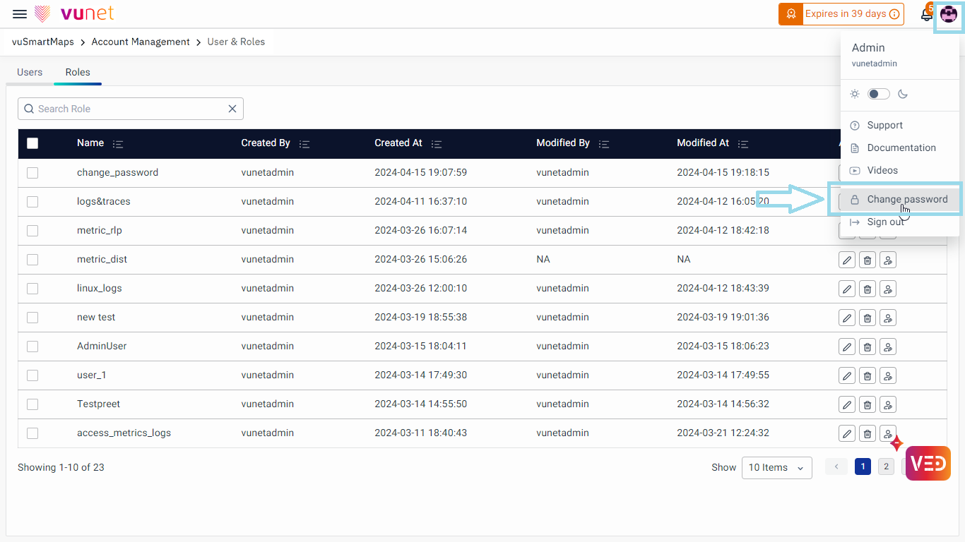Tick the user_1 row checkbox
This screenshot has width=965, height=542.
coord(32,375)
